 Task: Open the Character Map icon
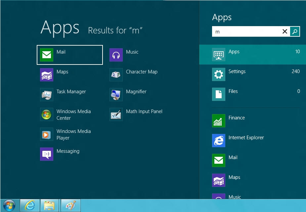tap(116, 75)
